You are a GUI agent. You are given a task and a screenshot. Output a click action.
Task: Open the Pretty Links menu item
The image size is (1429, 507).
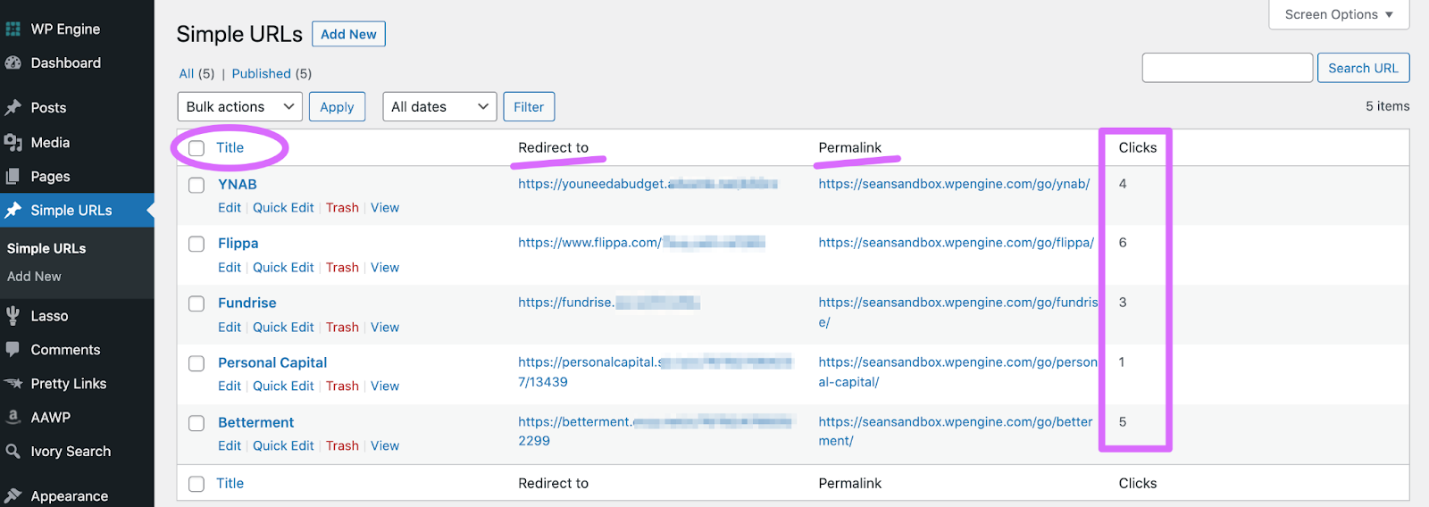tap(69, 383)
